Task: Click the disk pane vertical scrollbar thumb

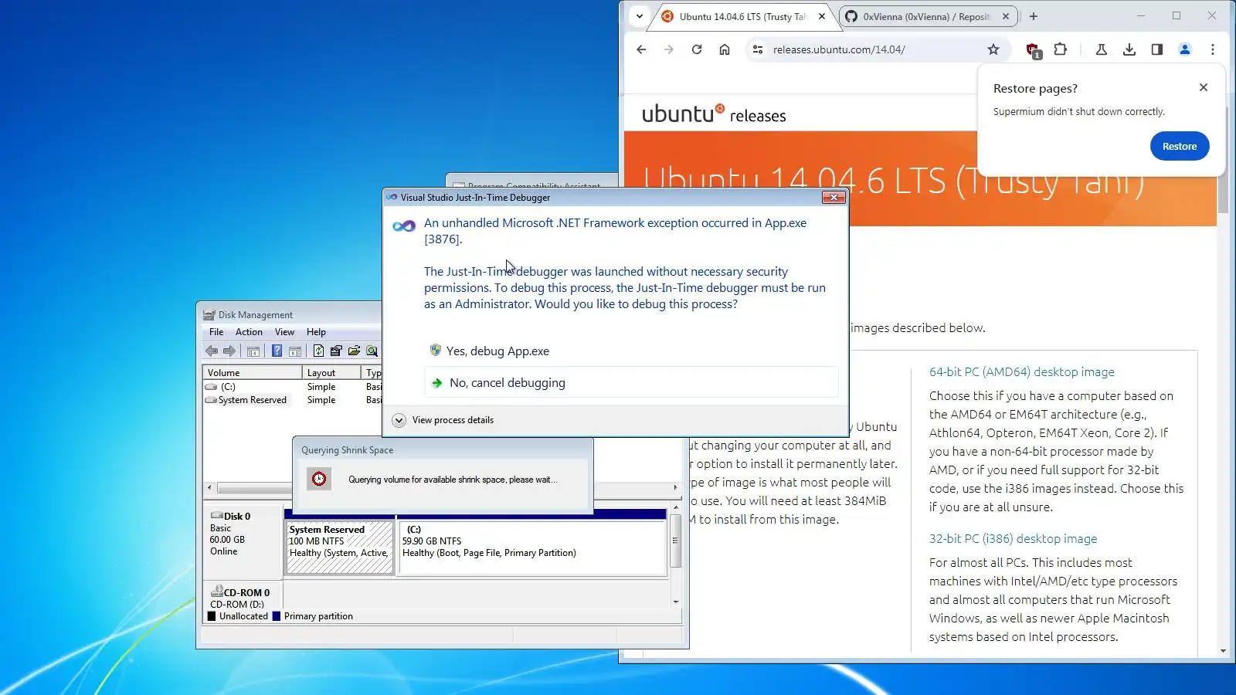Action: coord(676,541)
